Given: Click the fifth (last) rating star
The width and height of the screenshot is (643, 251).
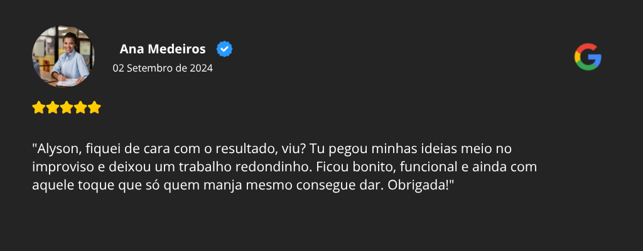Looking at the screenshot, I should [x=94, y=107].
